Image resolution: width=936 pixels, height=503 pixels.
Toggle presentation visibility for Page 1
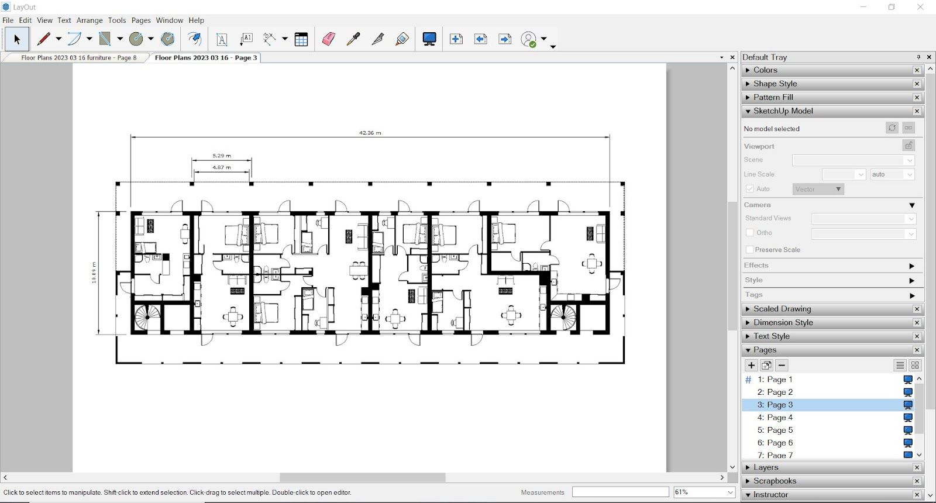(908, 380)
